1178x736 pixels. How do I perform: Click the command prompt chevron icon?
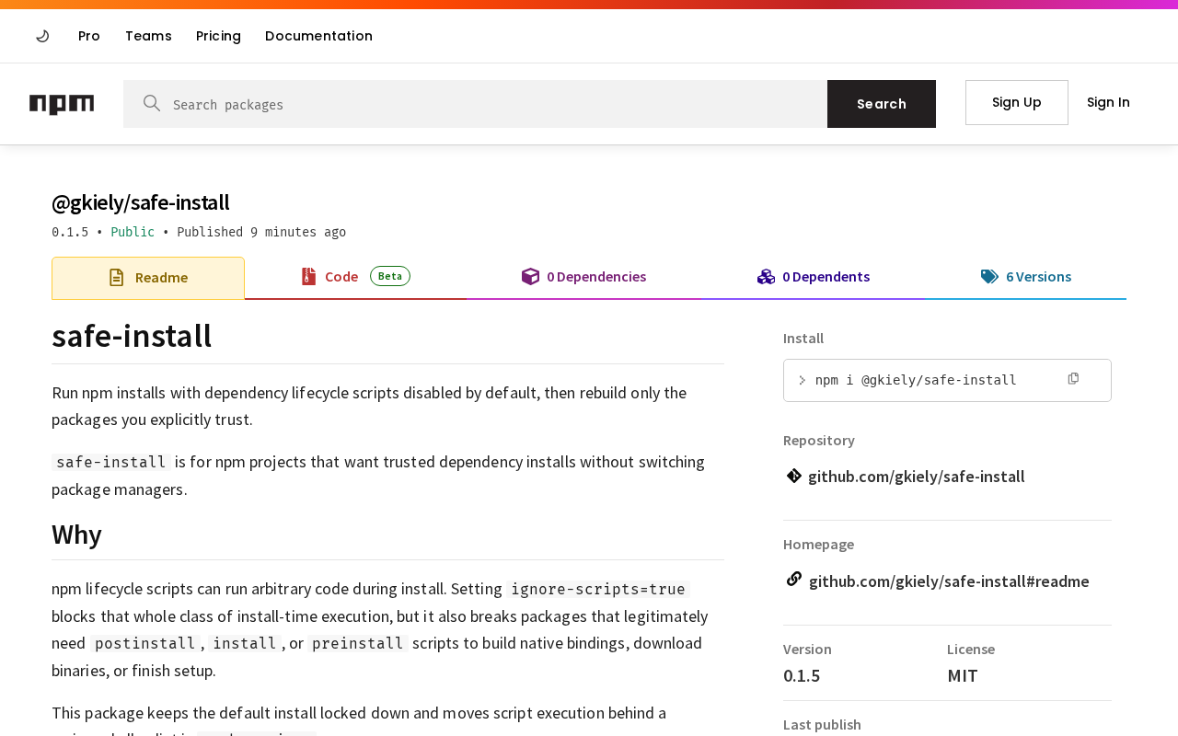coord(802,380)
